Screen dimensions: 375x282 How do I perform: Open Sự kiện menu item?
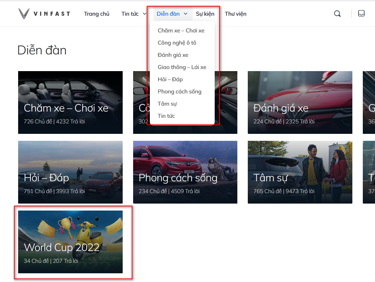pos(205,14)
